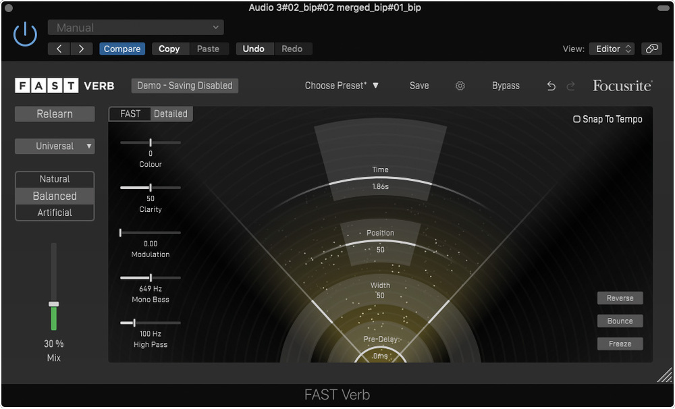This screenshot has width=675, height=409.
Task: Click the FAST Verb undo arrow
Action: (551, 86)
